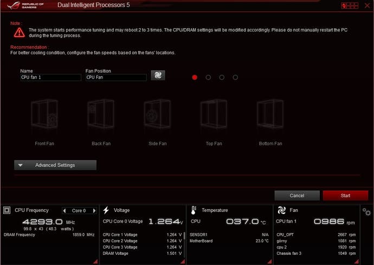Switch to the next CPU core with right arrow
The width and height of the screenshot is (374, 265).
tap(94, 211)
